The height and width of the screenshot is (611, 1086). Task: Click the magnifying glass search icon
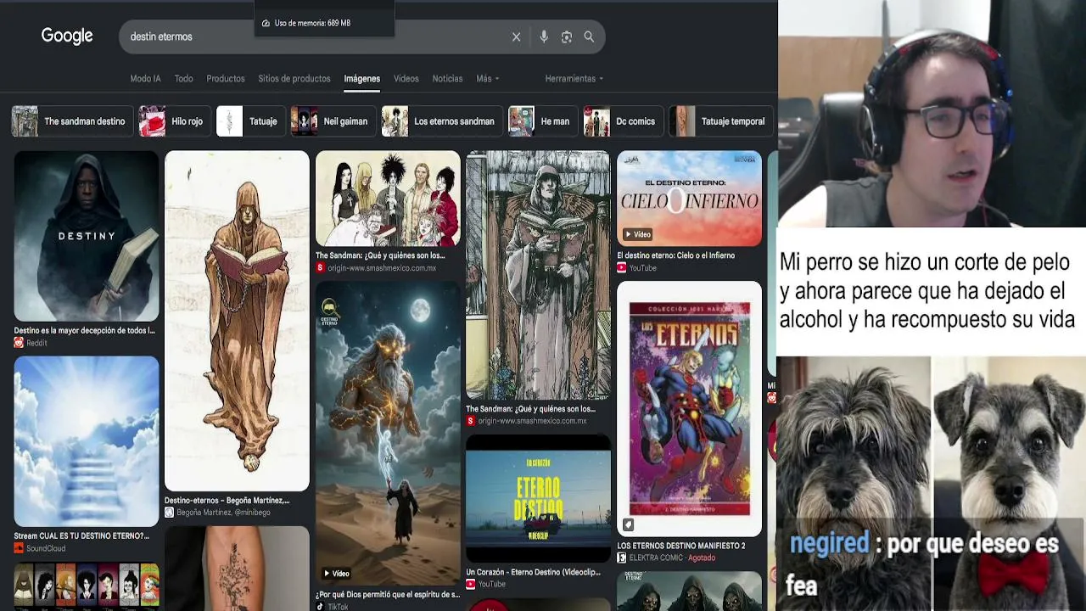[589, 36]
